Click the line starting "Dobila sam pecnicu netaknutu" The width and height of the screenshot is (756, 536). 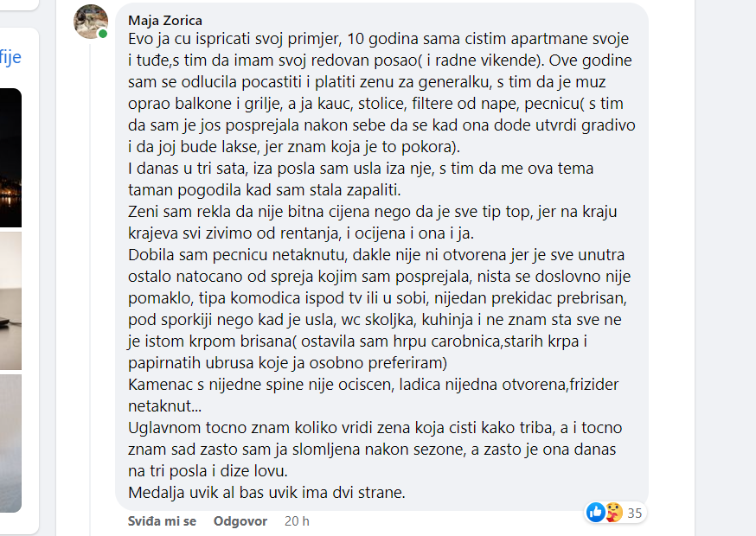[x=376, y=254]
